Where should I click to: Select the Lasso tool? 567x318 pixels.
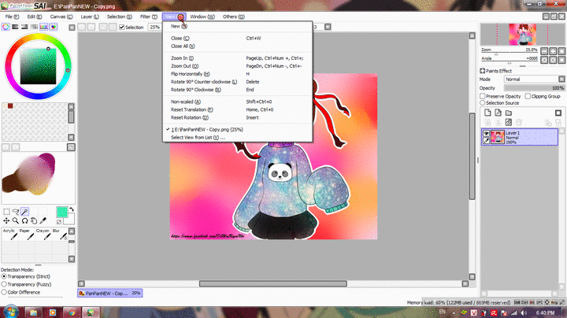[16, 212]
